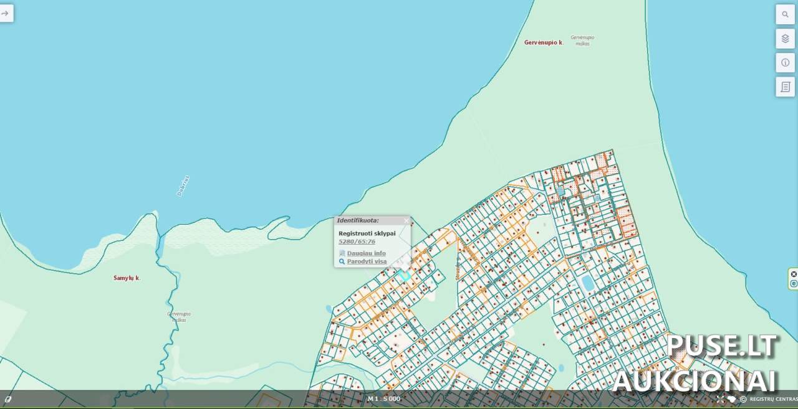Click the Daugiau info link
The image size is (798, 409).
[x=366, y=253]
